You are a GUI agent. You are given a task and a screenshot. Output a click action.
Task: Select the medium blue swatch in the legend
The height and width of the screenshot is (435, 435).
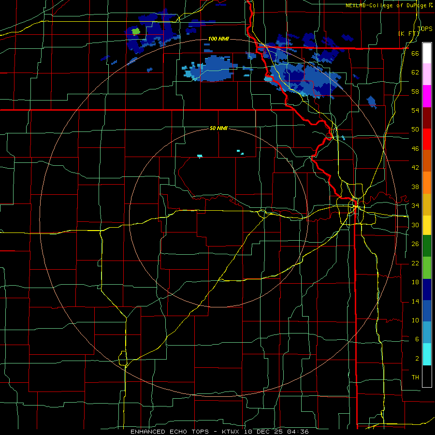pyautogui.click(x=427, y=311)
